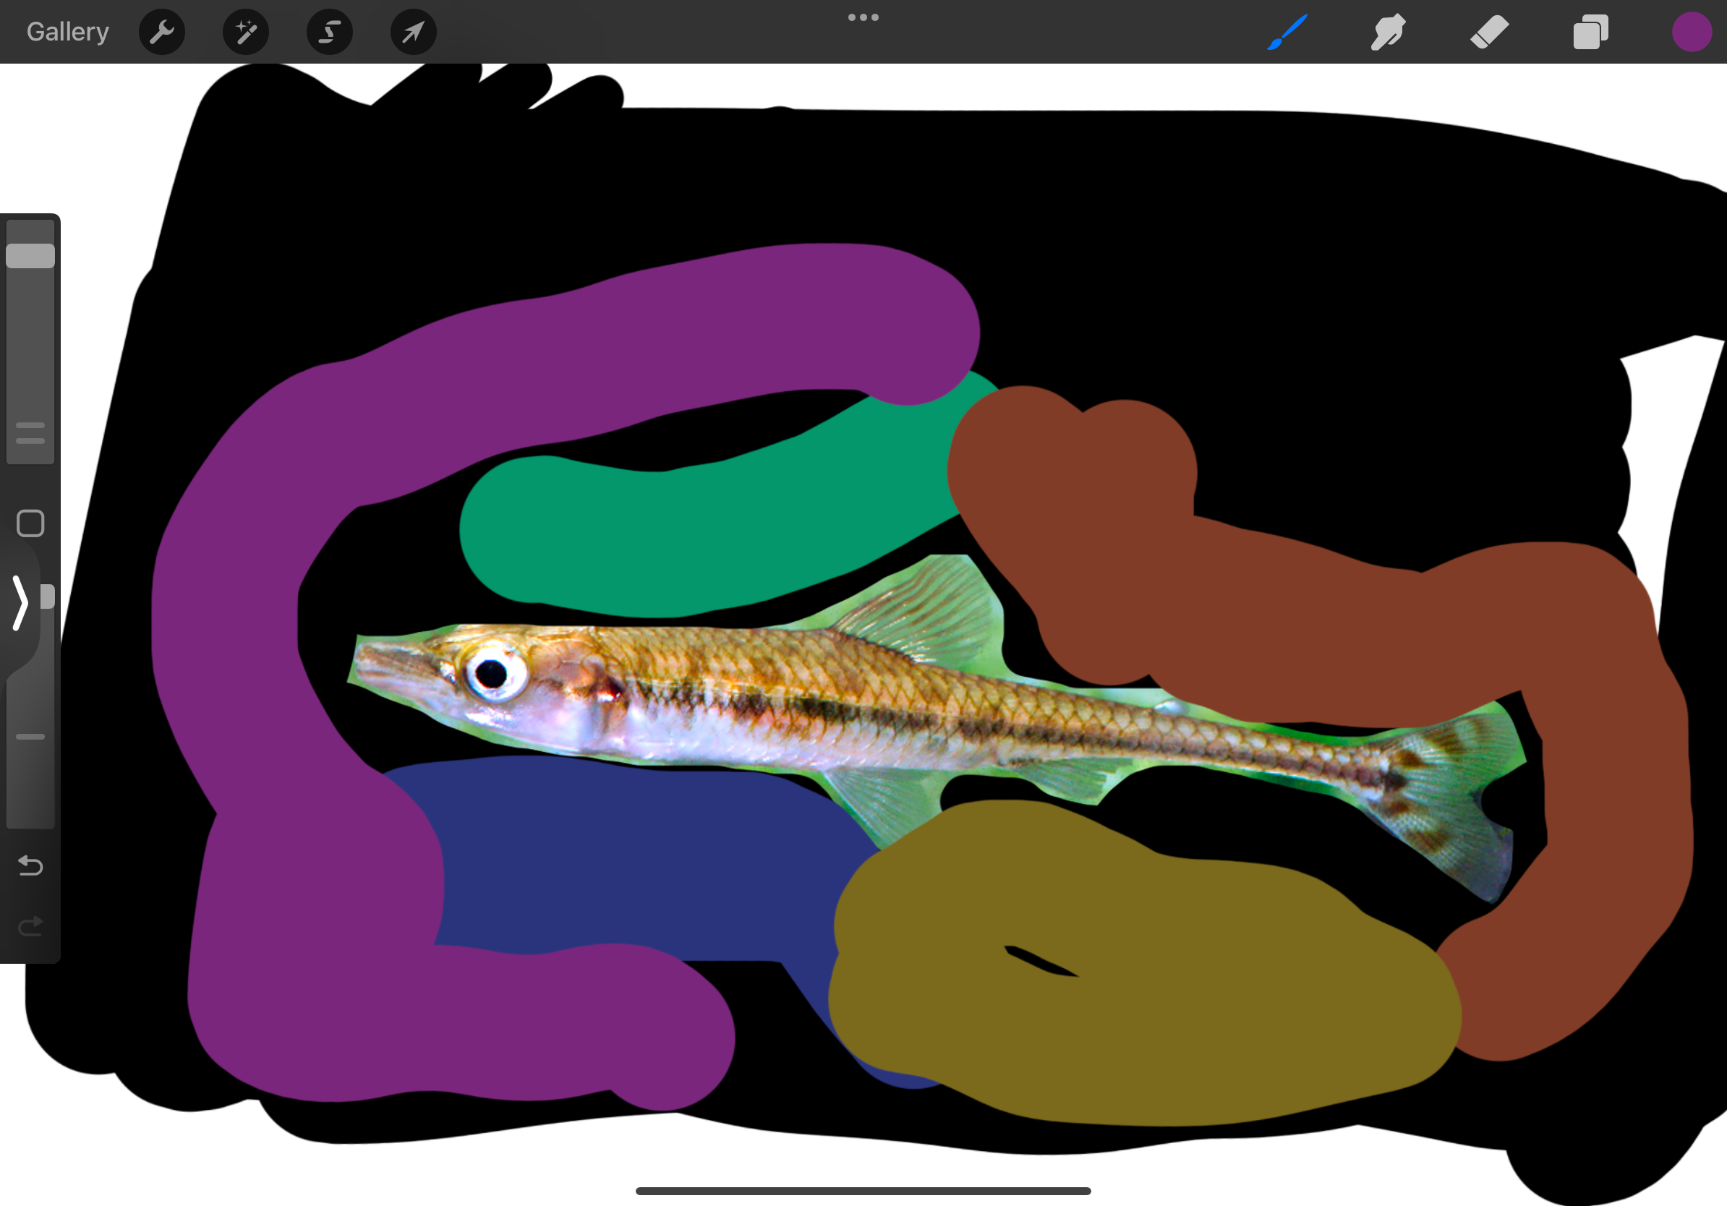
Task: Activate the Selection tool
Action: [330, 32]
